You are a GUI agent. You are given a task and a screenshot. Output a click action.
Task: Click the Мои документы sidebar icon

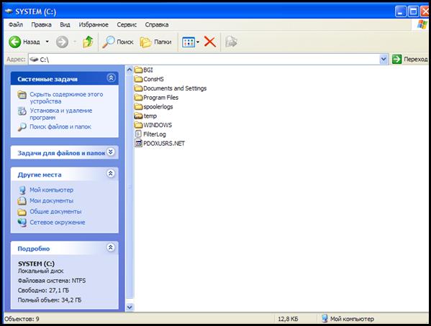(x=22, y=201)
